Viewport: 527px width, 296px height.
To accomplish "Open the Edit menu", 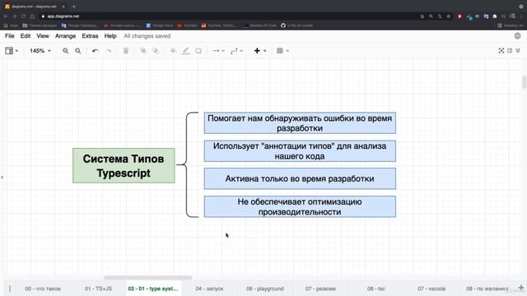I will click(26, 36).
